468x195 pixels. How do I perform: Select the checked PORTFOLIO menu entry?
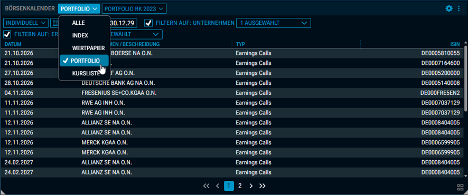click(84, 61)
